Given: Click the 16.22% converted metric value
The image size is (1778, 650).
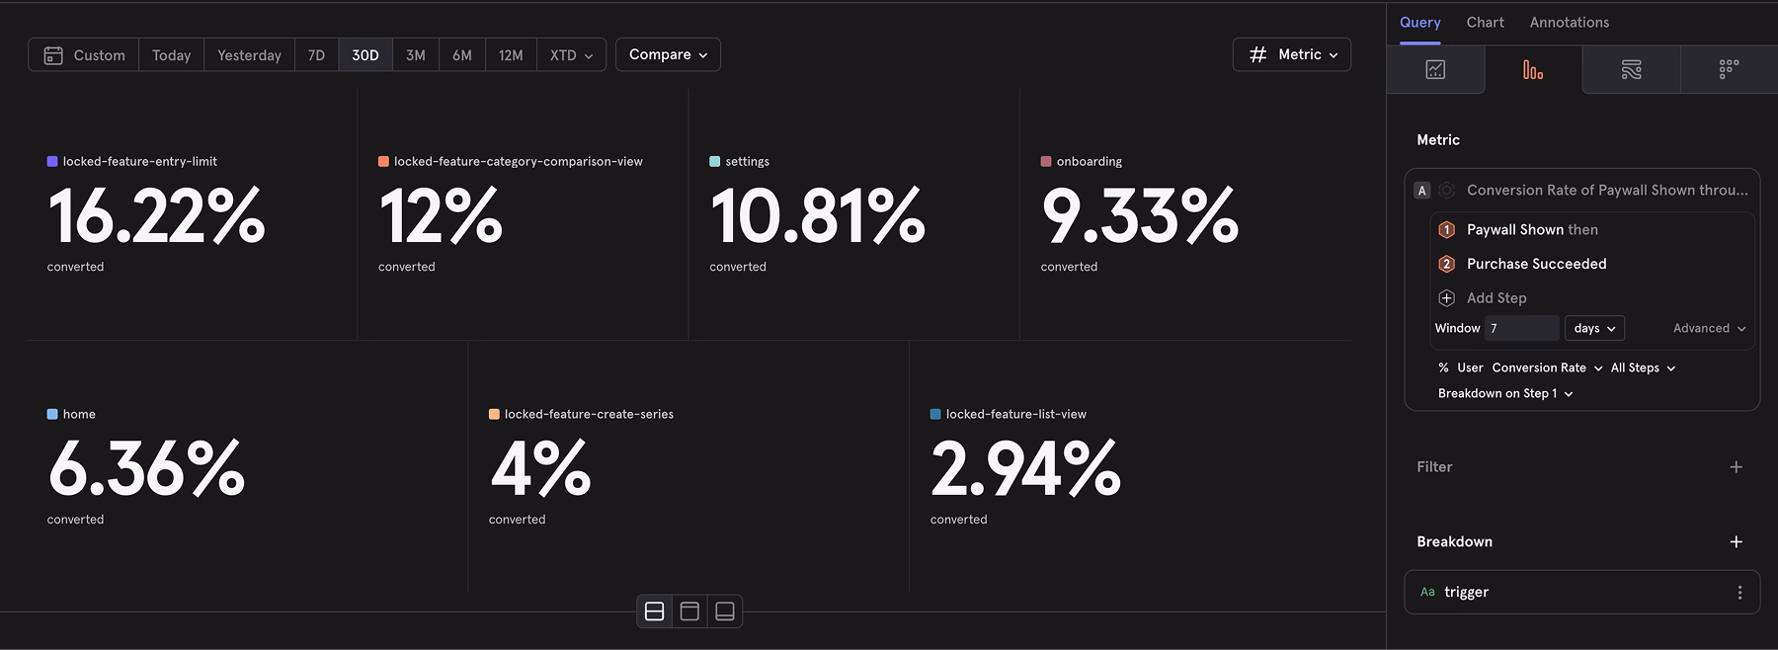Looking at the screenshot, I should [156, 215].
